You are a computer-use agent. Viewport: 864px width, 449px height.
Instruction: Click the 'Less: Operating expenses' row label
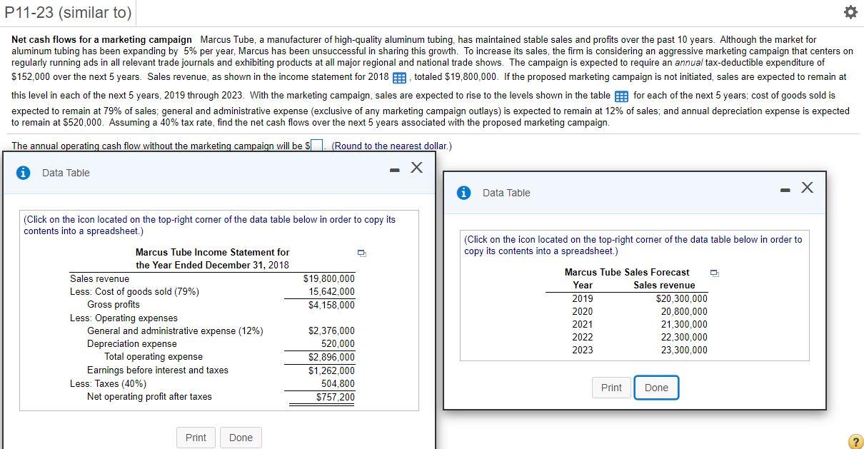click(x=124, y=318)
